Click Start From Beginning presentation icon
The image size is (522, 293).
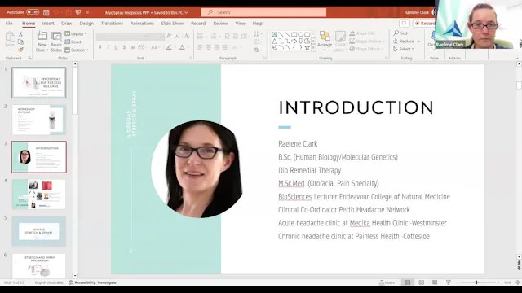[x=78, y=13]
